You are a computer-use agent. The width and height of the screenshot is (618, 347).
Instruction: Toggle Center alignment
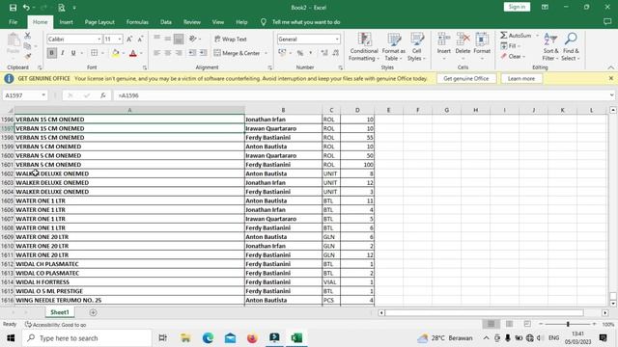point(167,53)
